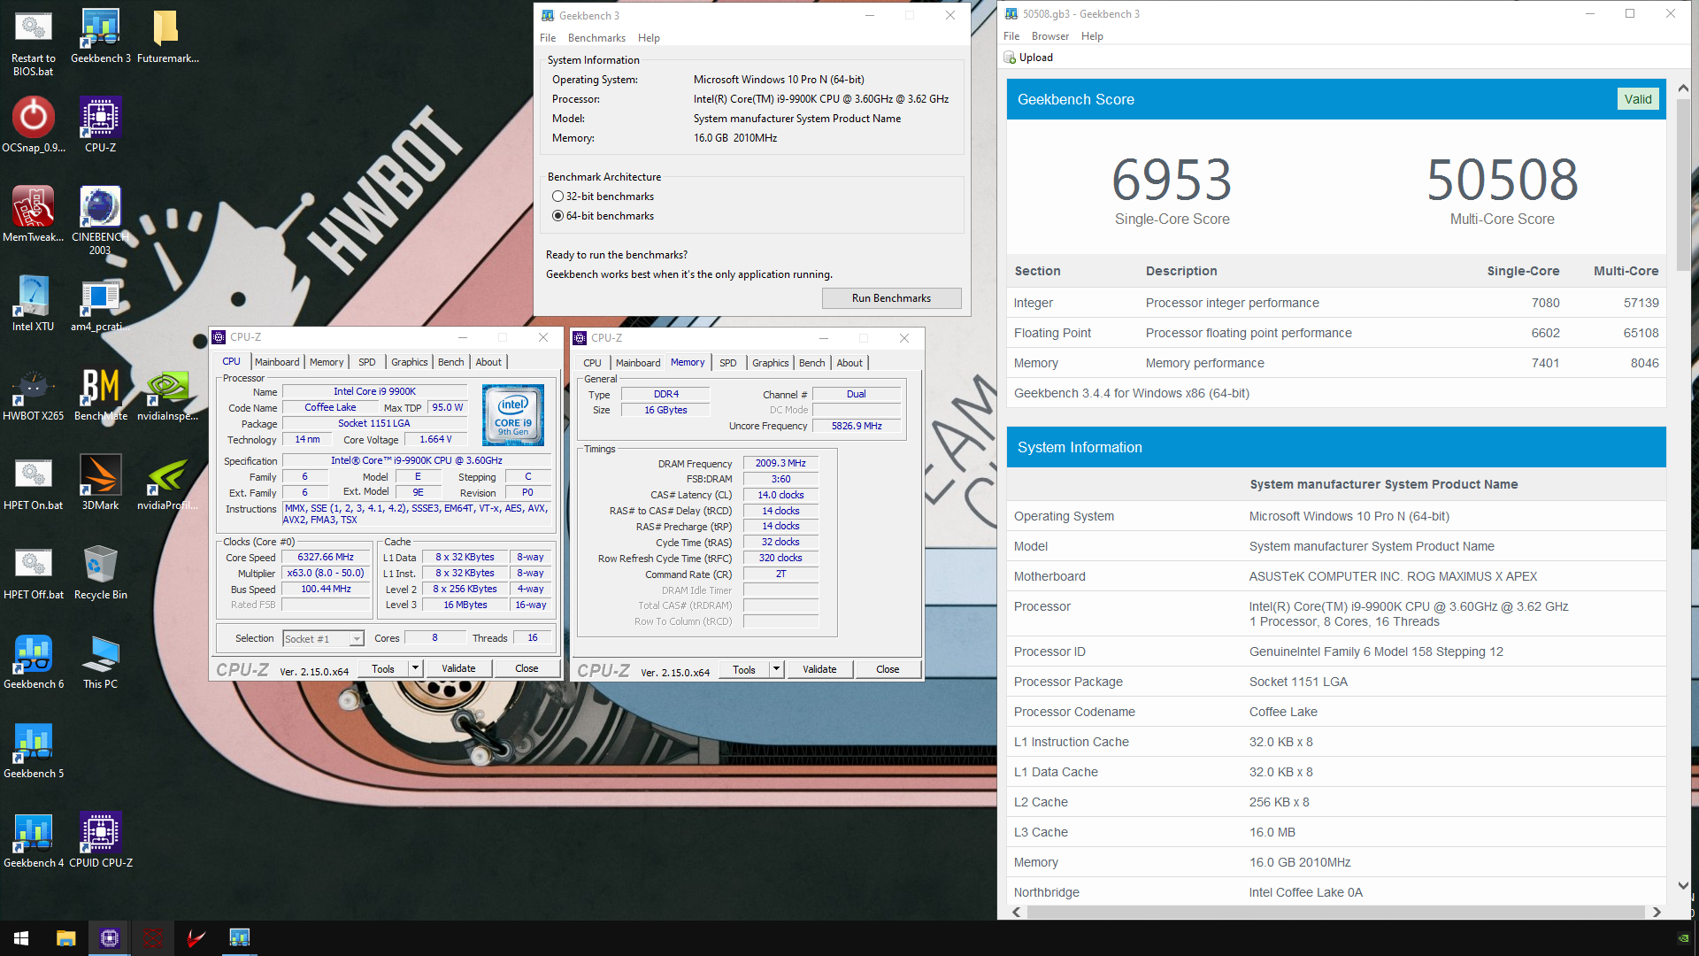Click Upload in Geekbench results window
1699x956 pixels.
[1028, 58]
